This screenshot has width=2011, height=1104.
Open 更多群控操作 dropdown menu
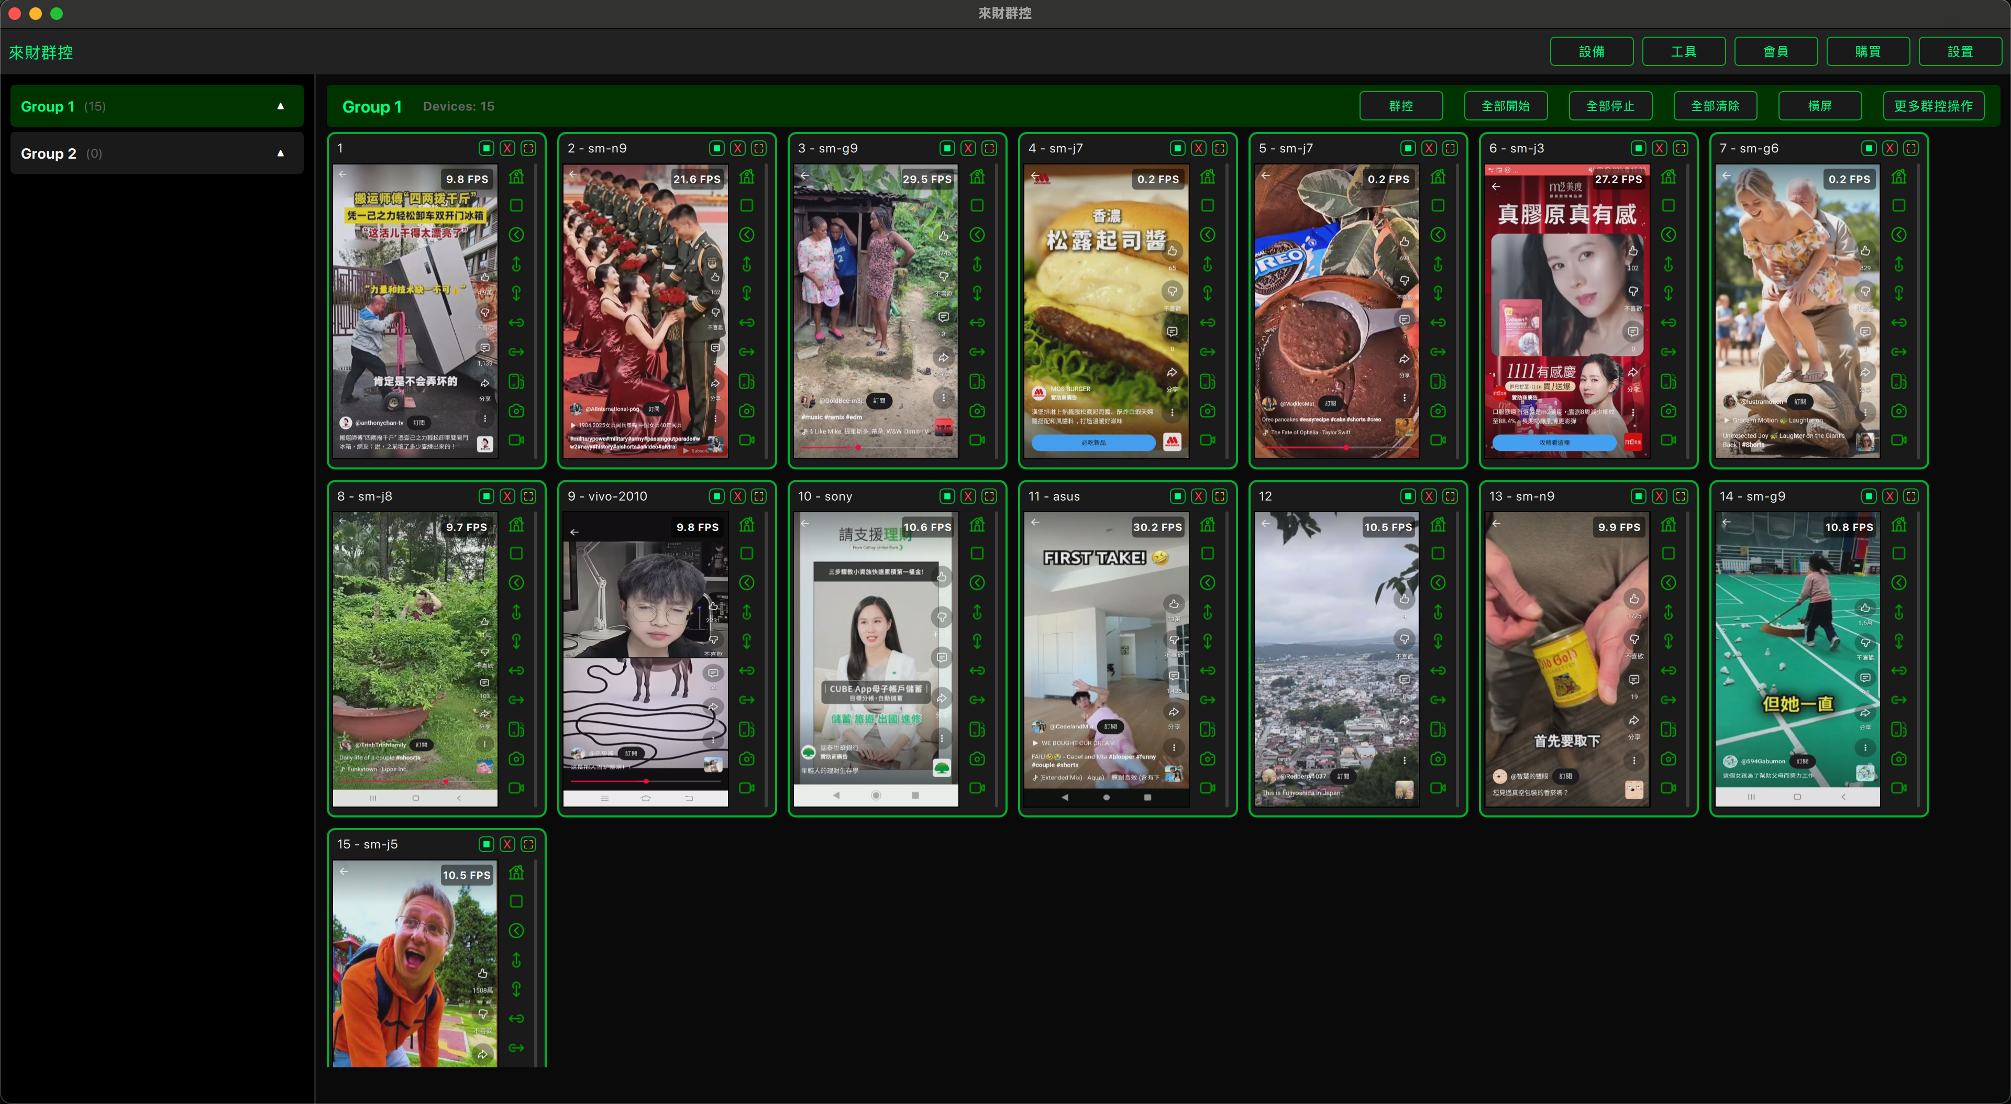pos(1933,106)
